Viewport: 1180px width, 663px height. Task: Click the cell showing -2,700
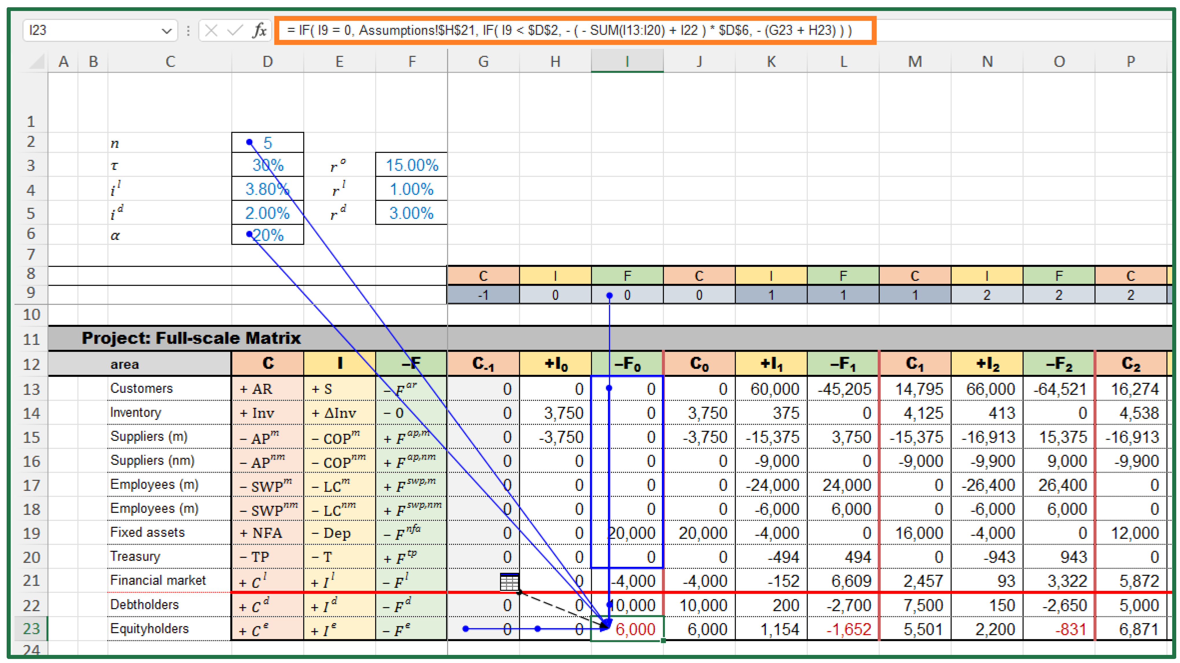coord(843,605)
